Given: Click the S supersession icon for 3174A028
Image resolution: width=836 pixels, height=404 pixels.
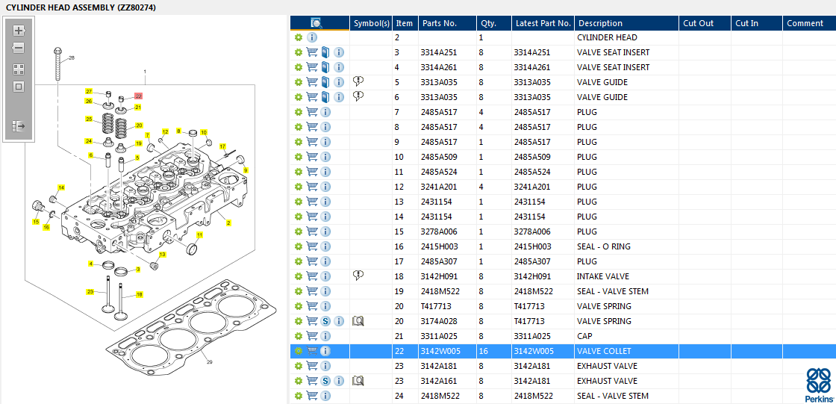Looking at the screenshot, I should point(325,321).
